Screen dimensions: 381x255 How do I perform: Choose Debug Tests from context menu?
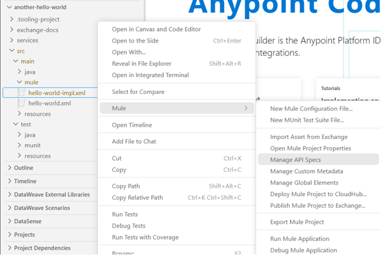point(177,225)
